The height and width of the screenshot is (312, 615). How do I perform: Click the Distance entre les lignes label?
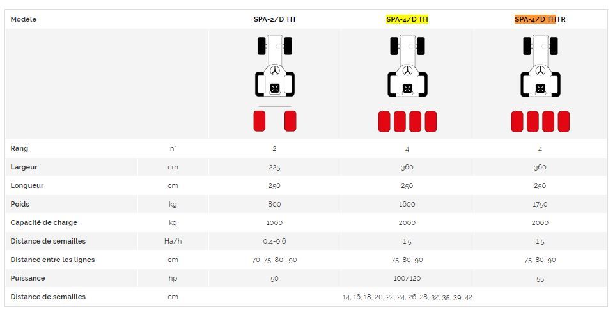(52, 260)
